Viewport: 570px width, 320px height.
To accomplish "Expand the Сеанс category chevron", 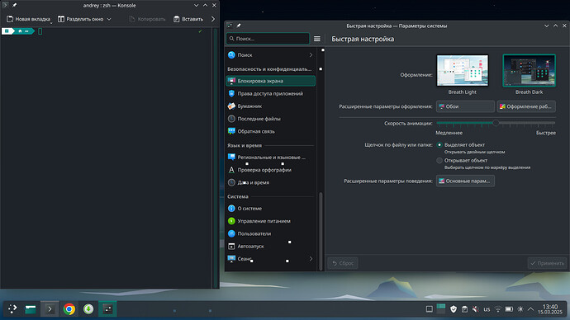I will click(x=311, y=259).
